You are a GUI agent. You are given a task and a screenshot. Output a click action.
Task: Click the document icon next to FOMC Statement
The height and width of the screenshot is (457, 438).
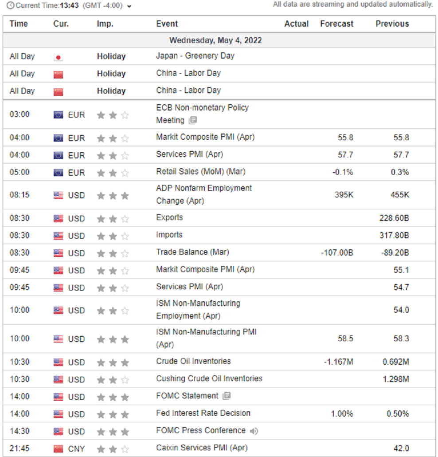[227, 396]
